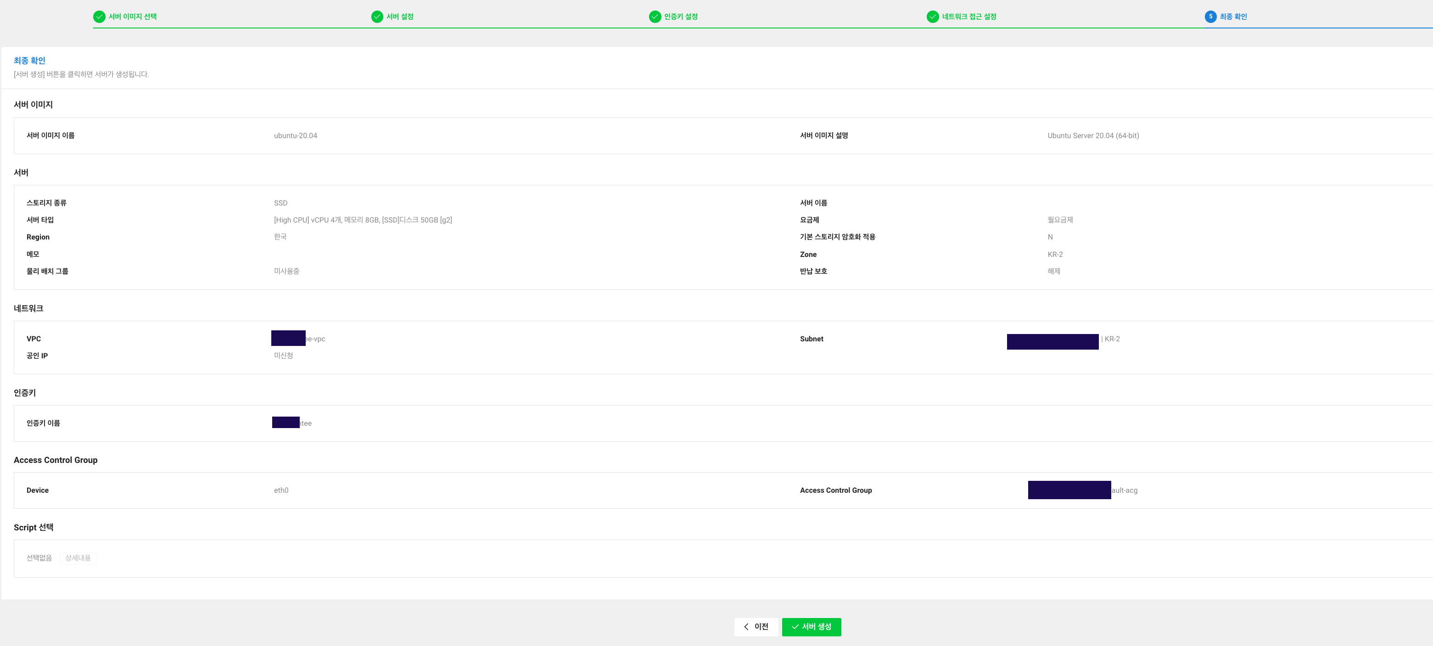Click the green check icon beside 인증키 설정

point(655,17)
